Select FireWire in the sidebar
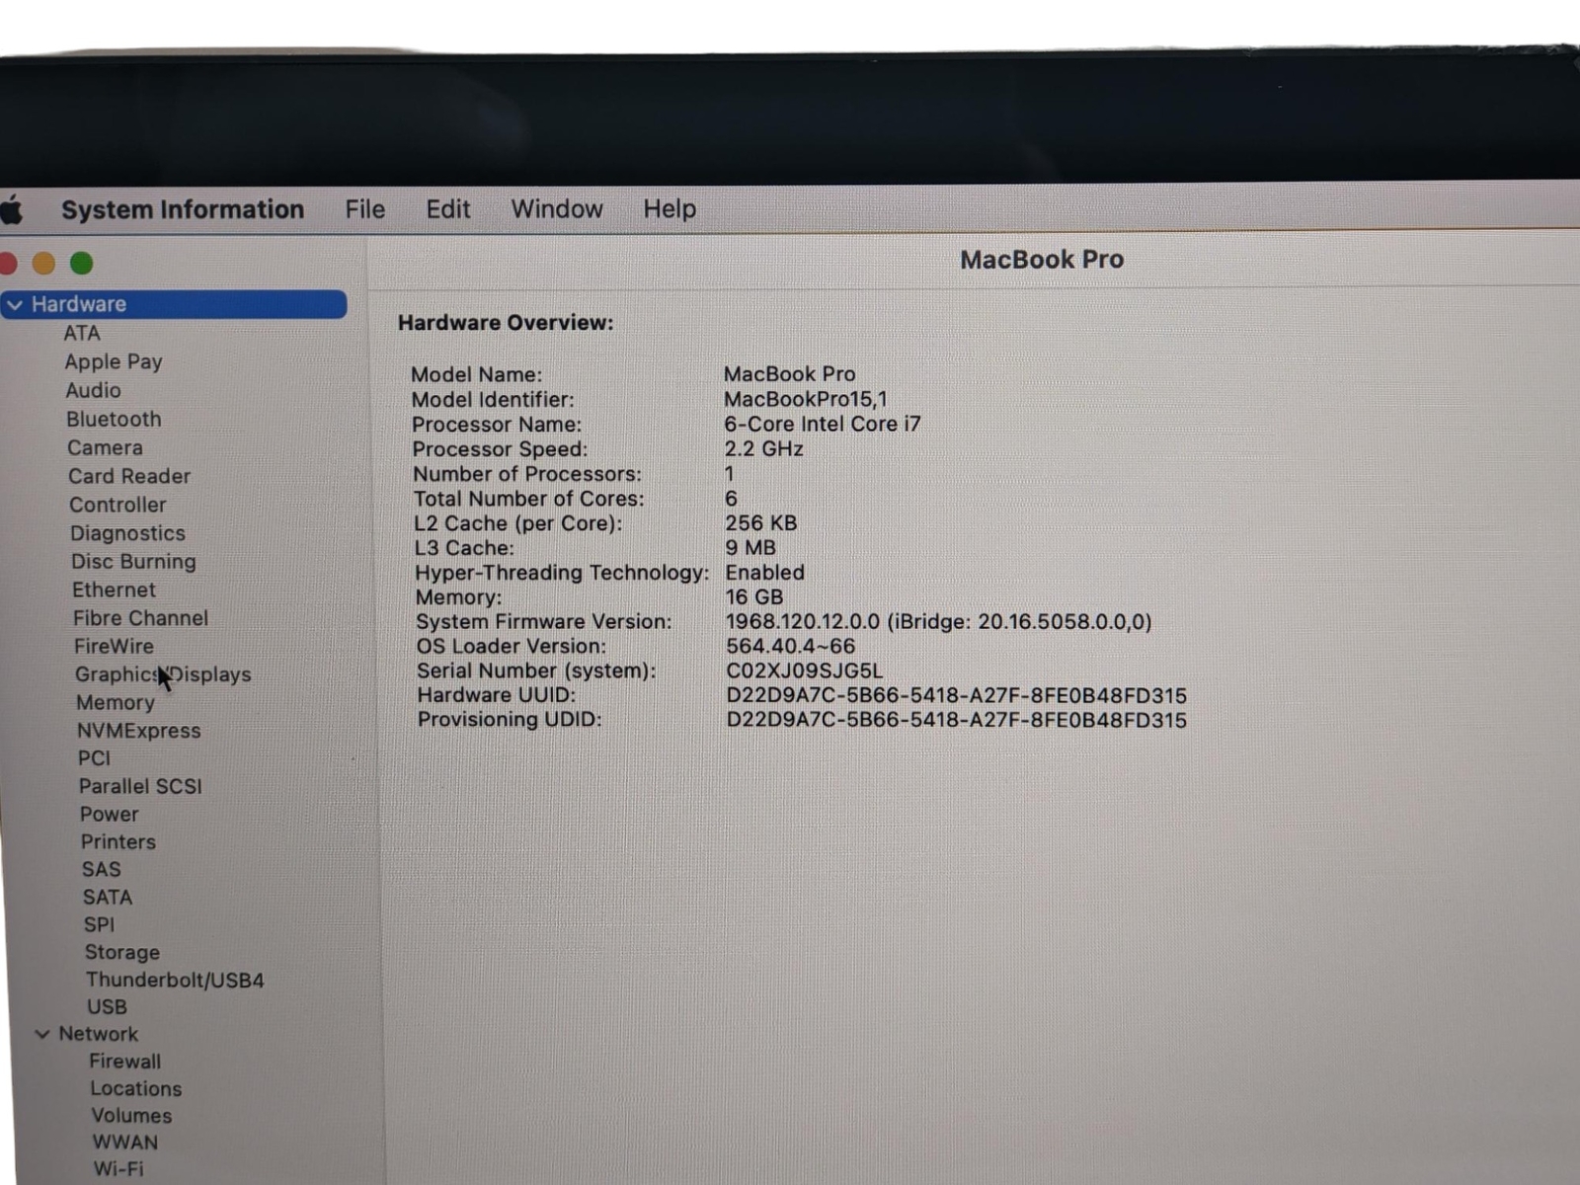The image size is (1580, 1185). click(114, 646)
